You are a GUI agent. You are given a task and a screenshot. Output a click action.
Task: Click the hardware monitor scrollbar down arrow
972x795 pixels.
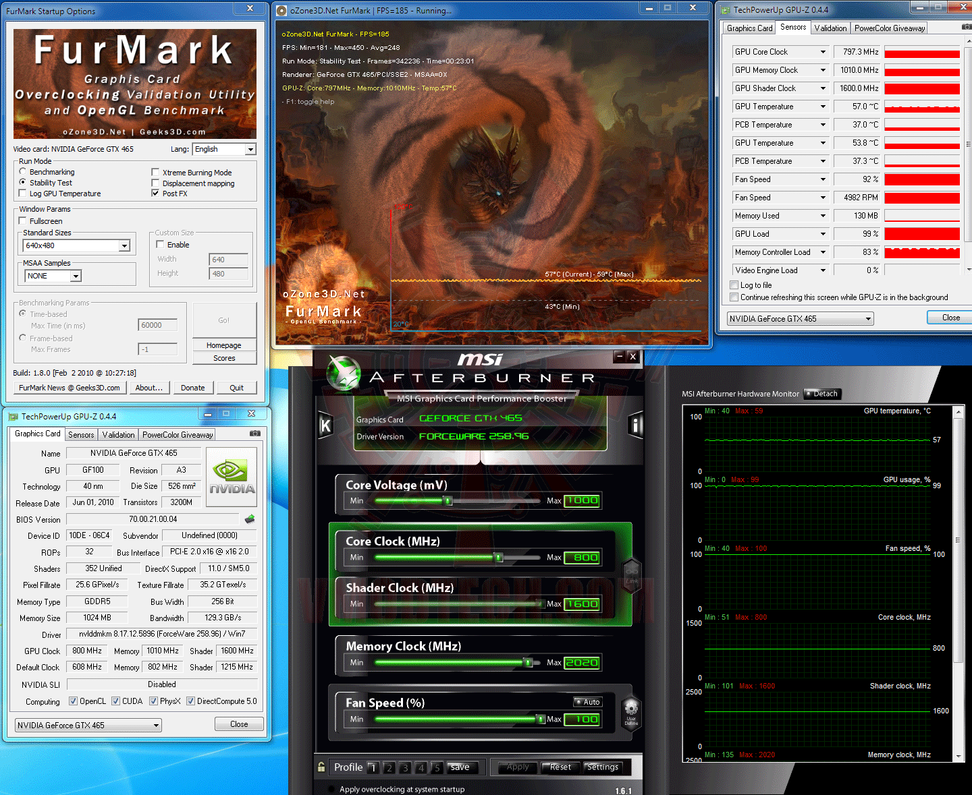tap(959, 757)
